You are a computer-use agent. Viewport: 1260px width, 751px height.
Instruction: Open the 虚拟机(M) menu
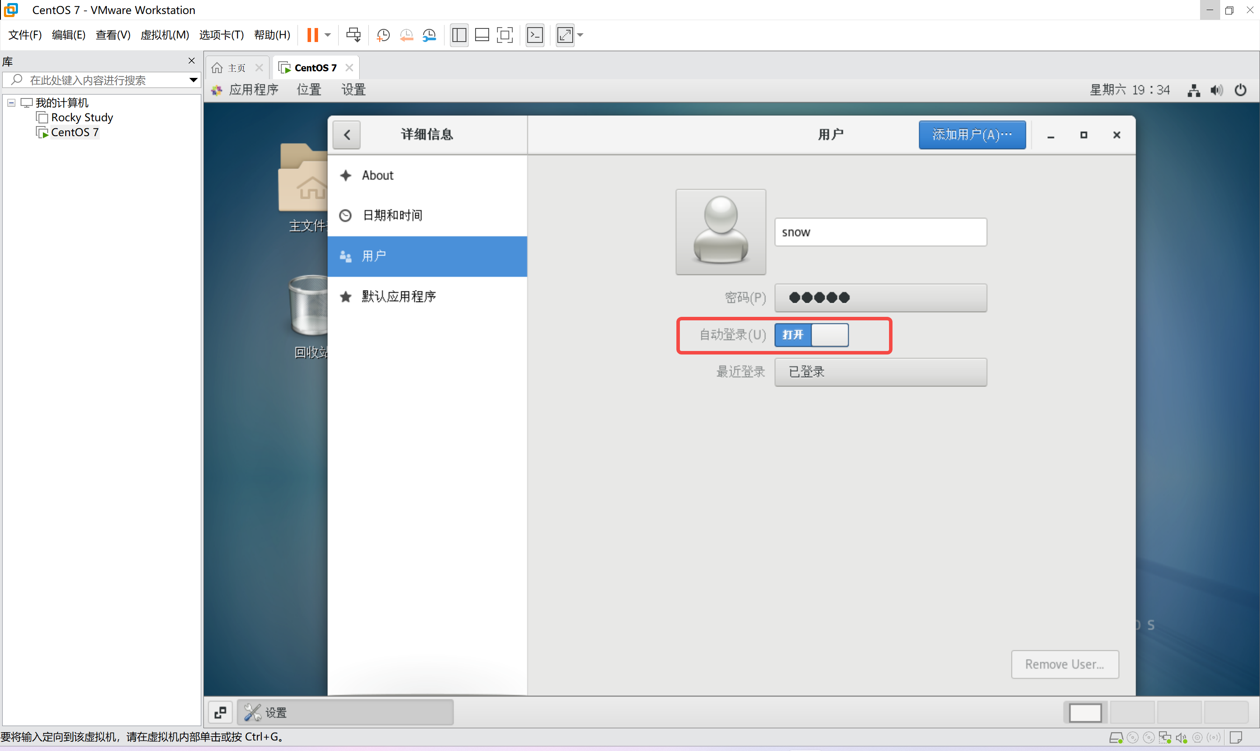(164, 35)
